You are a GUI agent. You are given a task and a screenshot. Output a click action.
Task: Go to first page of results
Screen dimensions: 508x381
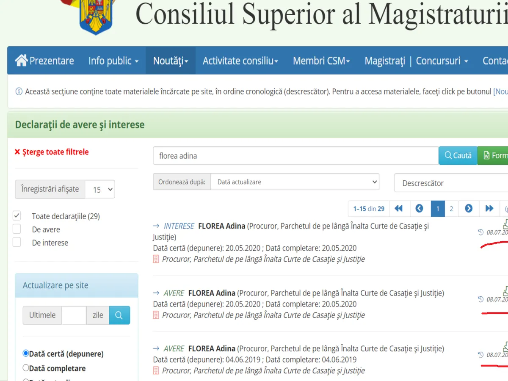tap(398, 208)
